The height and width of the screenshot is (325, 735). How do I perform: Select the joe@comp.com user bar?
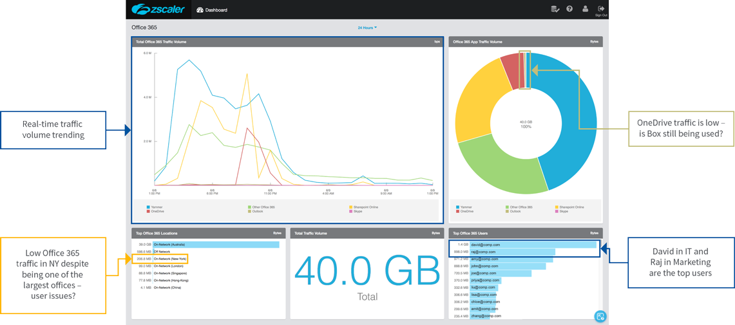[x=501, y=273]
